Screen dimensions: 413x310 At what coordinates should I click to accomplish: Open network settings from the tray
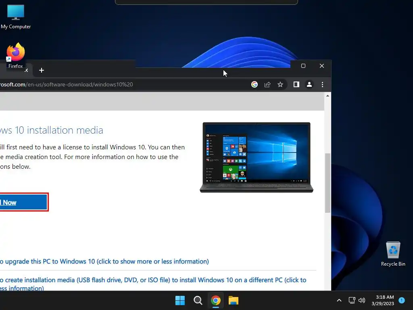tap(352, 300)
